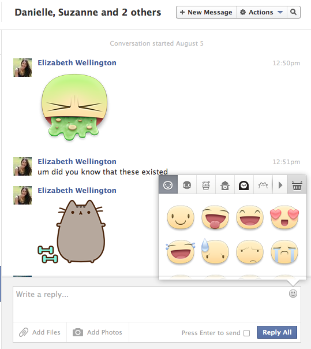Enable Press Enter to send checkbox
This screenshot has height=349, width=311.
coord(246,333)
